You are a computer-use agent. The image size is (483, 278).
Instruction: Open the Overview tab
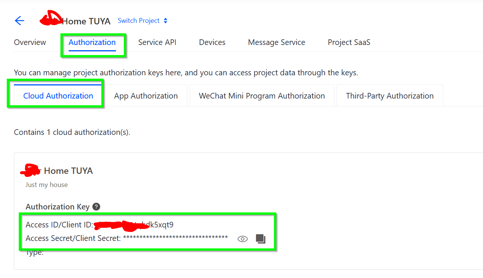(30, 42)
